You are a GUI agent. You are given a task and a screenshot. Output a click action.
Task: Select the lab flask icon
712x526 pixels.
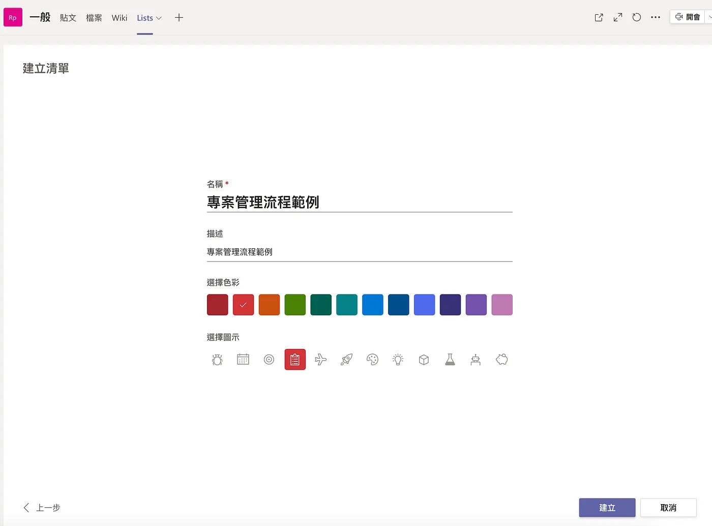pos(450,360)
